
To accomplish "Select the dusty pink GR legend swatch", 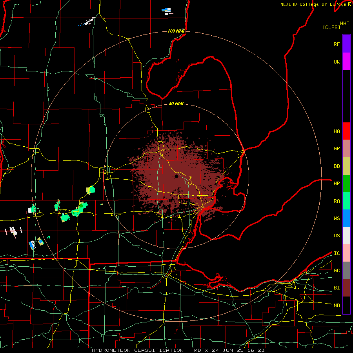I will (346, 149).
